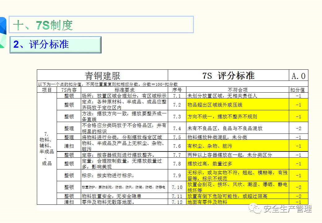This screenshot has width=322, height=223.
Task: Select '未划分放置区域，无相关责任人' cell
Action: coord(237,96)
